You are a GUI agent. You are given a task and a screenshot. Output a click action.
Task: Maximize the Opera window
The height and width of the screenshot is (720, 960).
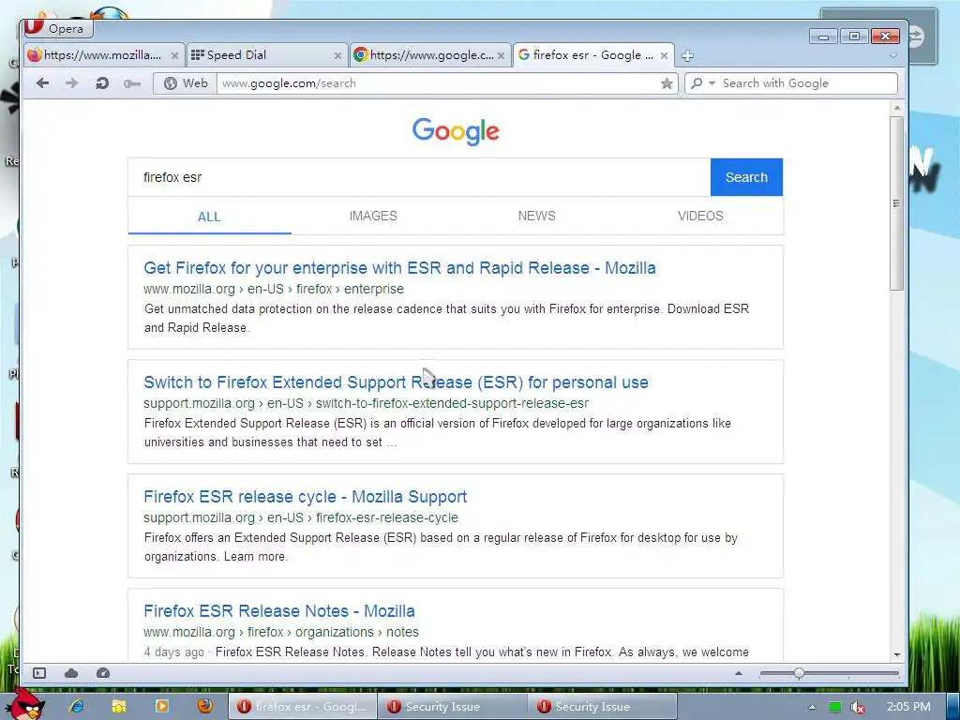coord(854,37)
